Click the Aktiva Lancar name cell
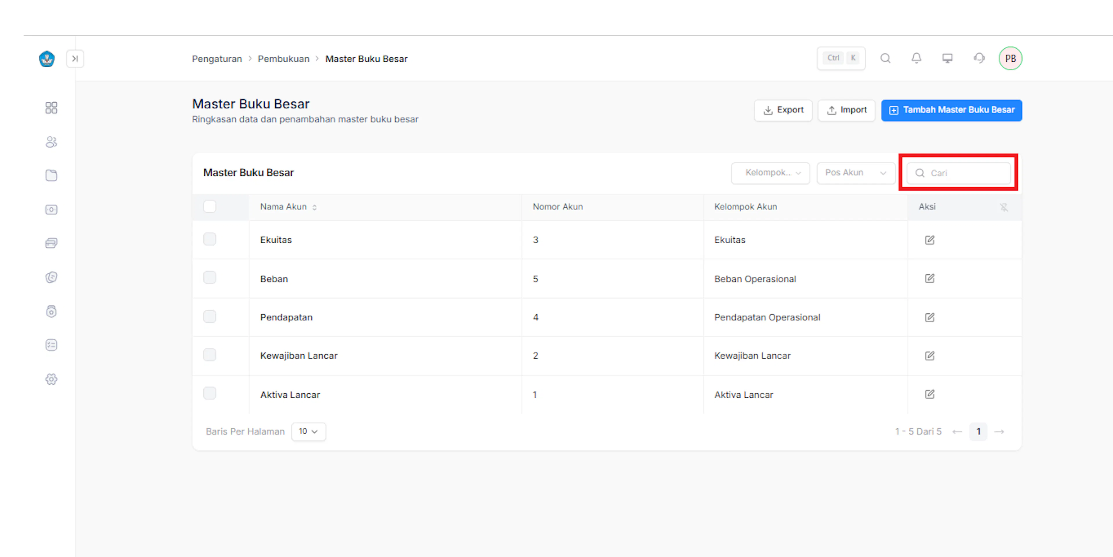 click(x=290, y=395)
